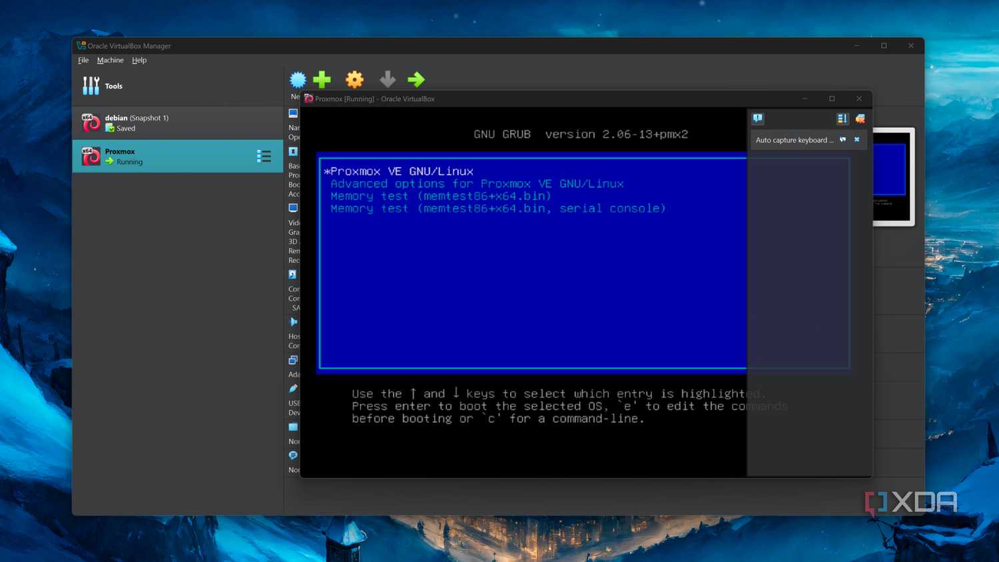Open the File menu in VirtualBox Manager

point(83,60)
